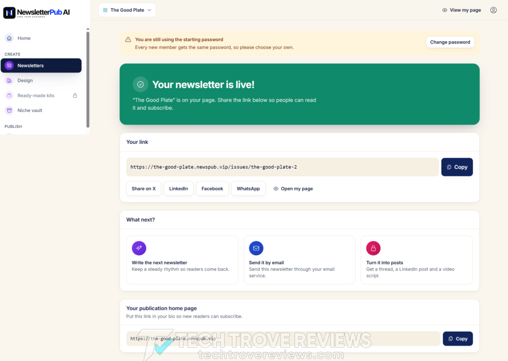Click the Ready-made kits box icon
Image resolution: width=508 pixels, height=361 pixels.
coord(9,96)
